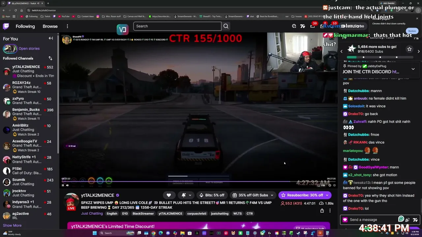
Task: Share the stream via share icon
Action: 322,211
